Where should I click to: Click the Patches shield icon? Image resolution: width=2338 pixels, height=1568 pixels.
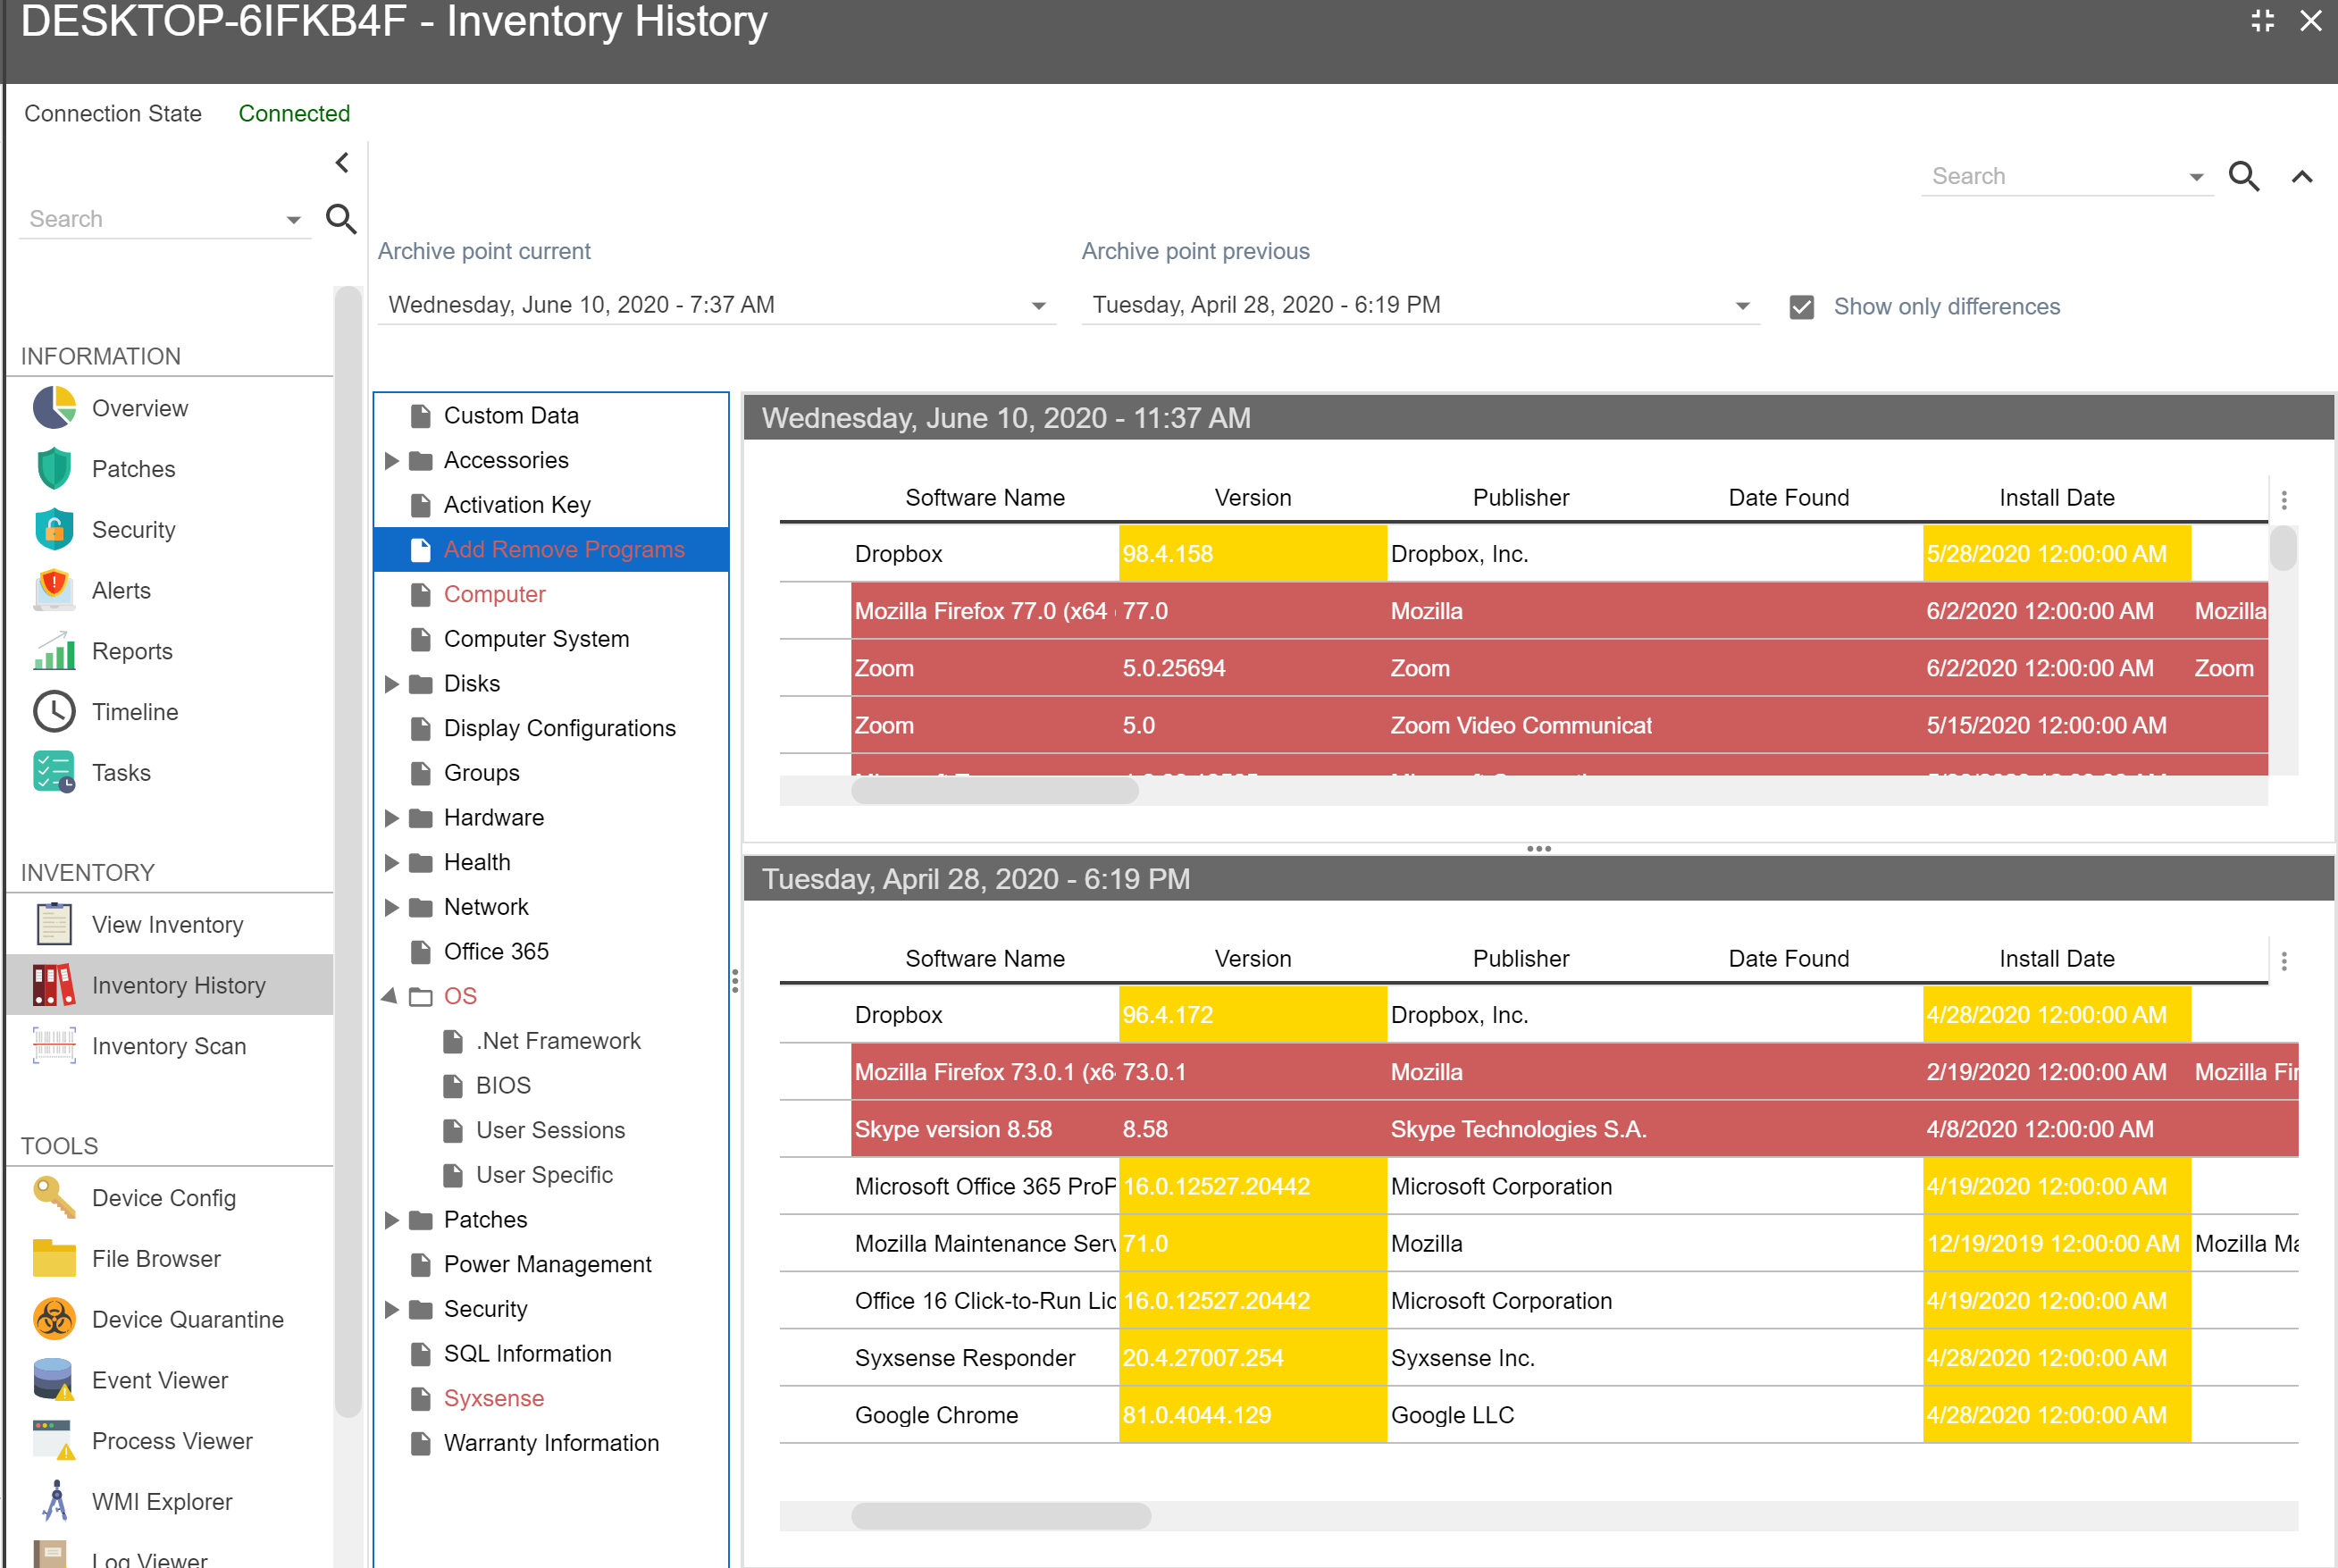click(54, 469)
